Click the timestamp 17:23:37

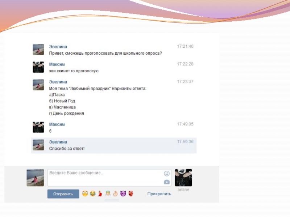pos(185,82)
